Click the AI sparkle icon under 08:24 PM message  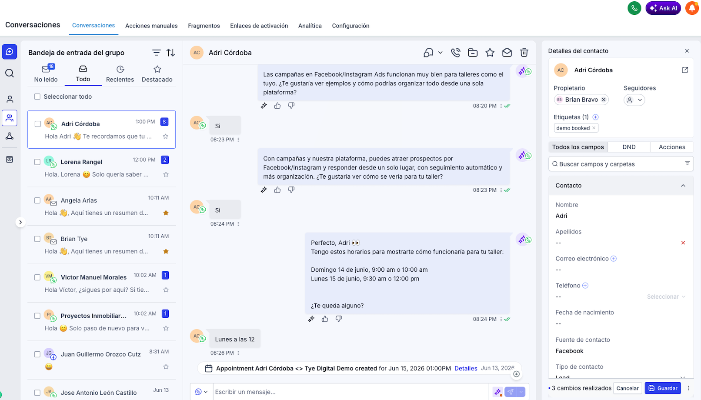coord(311,319)
